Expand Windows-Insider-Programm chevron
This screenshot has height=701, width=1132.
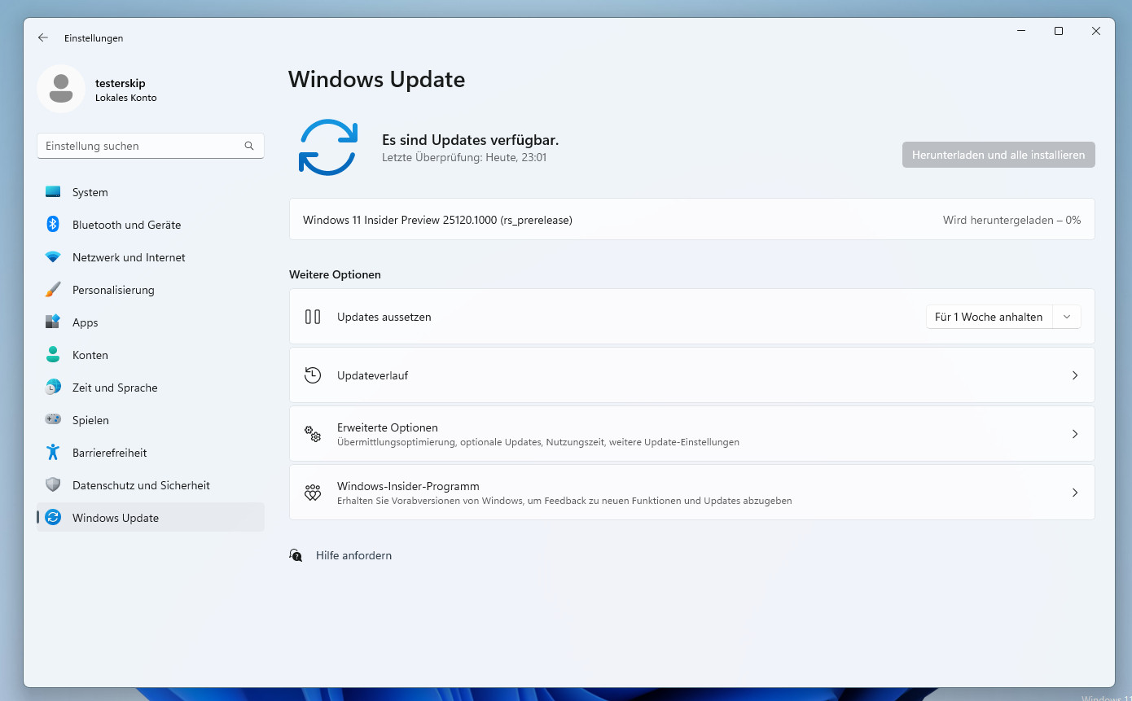[1075, 493]
